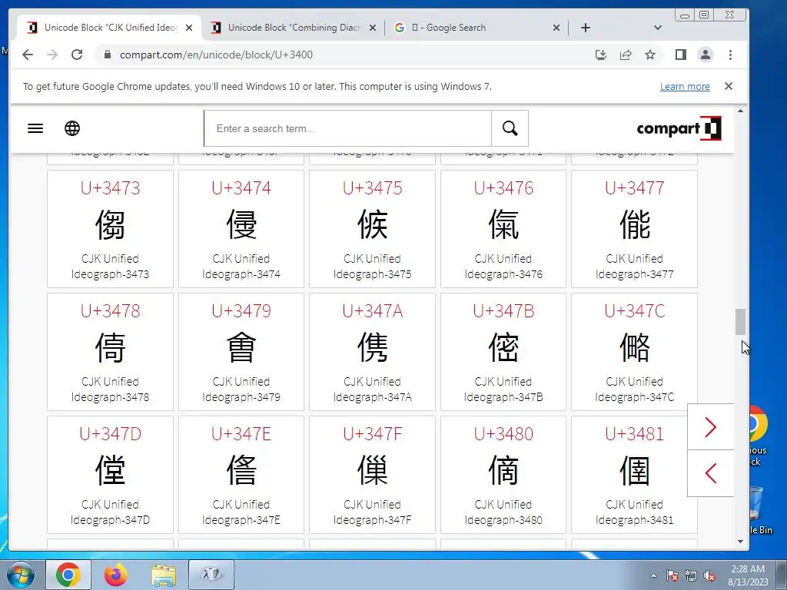Focus the compart search term field
The height and width of the screenshot is (590, 787).
pos(347,128)
